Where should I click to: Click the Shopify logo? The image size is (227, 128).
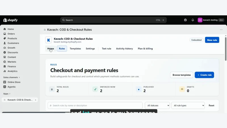point(10,20)
